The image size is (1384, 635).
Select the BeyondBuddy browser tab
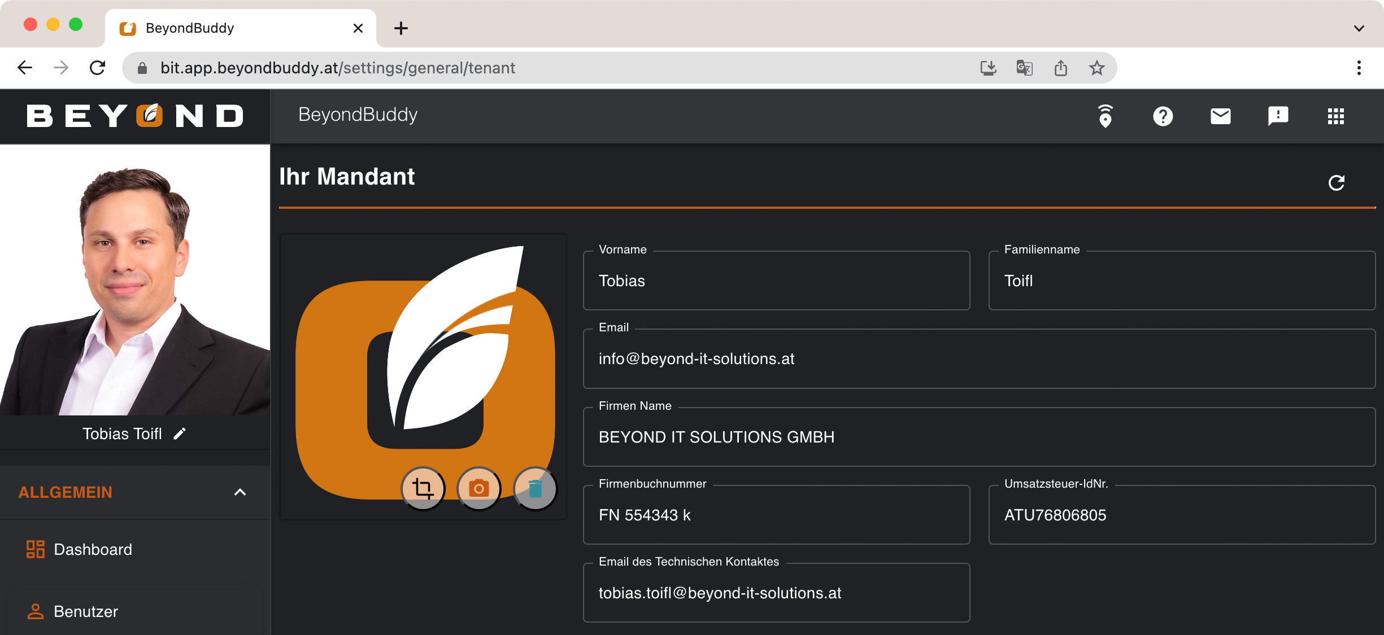coord(240,28)
